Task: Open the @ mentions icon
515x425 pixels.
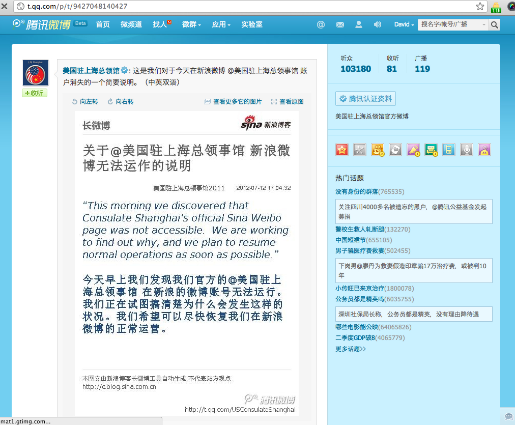Action: (x=321, y=24)
